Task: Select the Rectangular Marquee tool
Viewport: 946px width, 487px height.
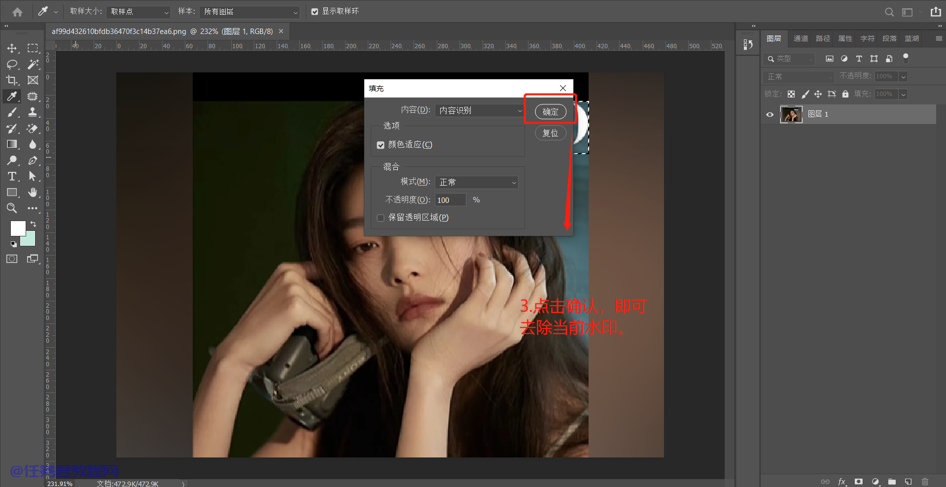Action: click(x=33, y=48)
